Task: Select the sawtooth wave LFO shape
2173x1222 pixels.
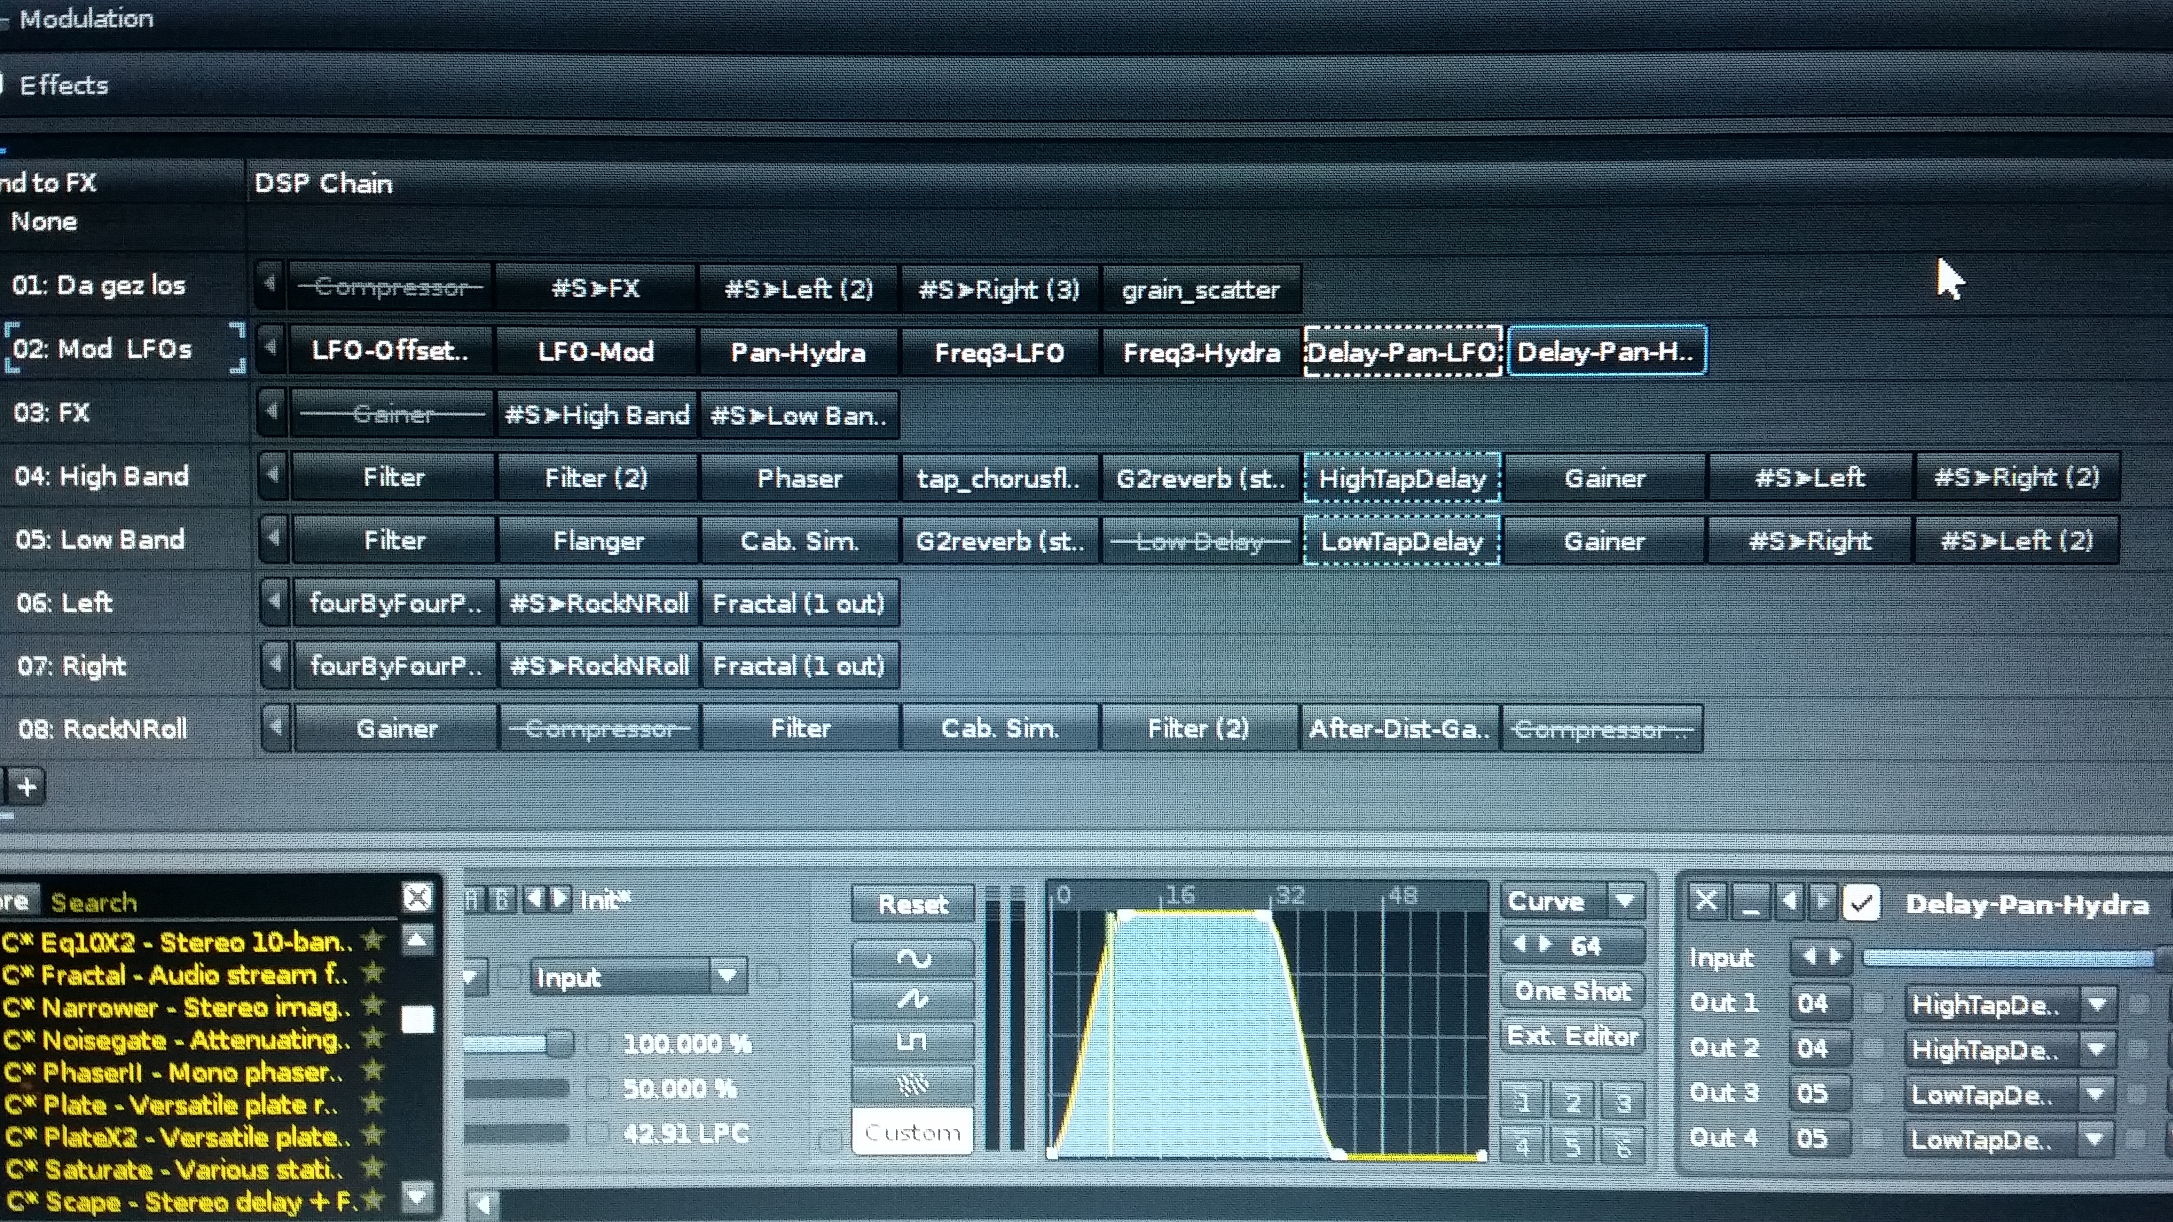Action: tap(913, 1000)
